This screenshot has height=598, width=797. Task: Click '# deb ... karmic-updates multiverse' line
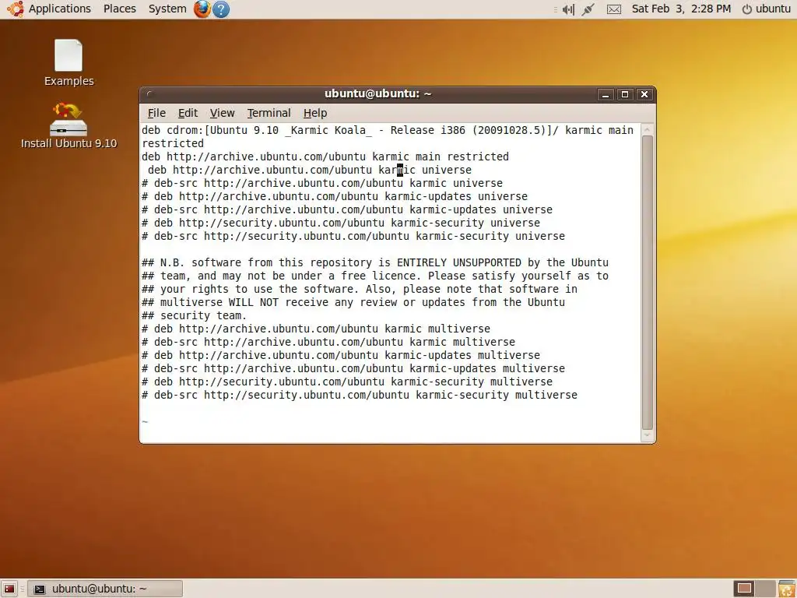[x=341, y=355]
